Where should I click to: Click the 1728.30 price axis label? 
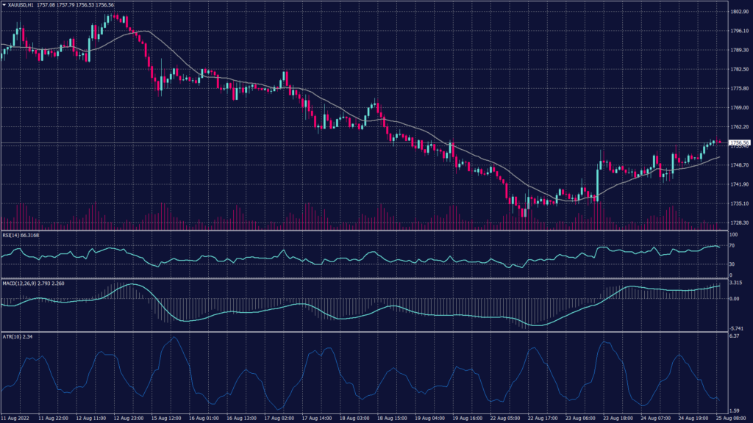[738, 223]
